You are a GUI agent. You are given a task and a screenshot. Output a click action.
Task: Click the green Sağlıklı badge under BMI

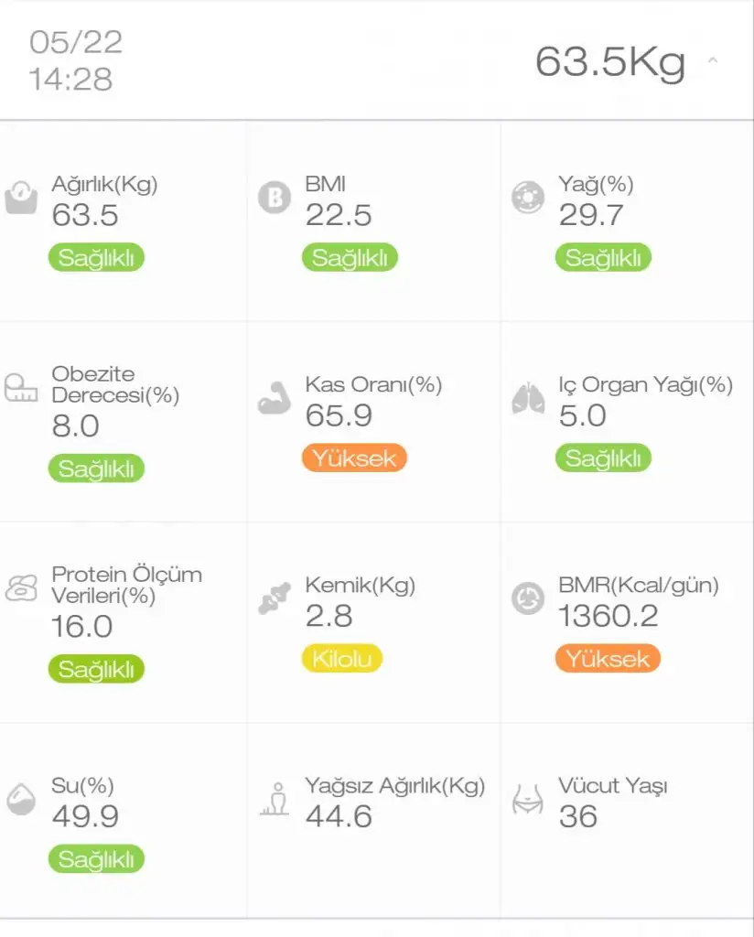(350, 258)
